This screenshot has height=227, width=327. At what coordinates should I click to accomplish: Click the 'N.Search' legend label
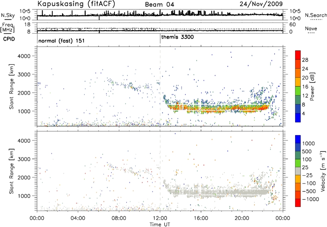tap(316, 15)
